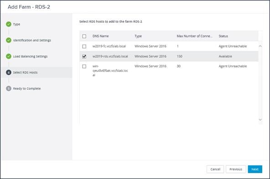Viewport: 270px width, 179px height.
Task: Click the 1 max connections value
Action: click(178, 46)
